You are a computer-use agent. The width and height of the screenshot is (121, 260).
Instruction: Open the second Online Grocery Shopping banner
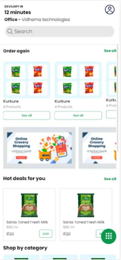pos(97,148)
